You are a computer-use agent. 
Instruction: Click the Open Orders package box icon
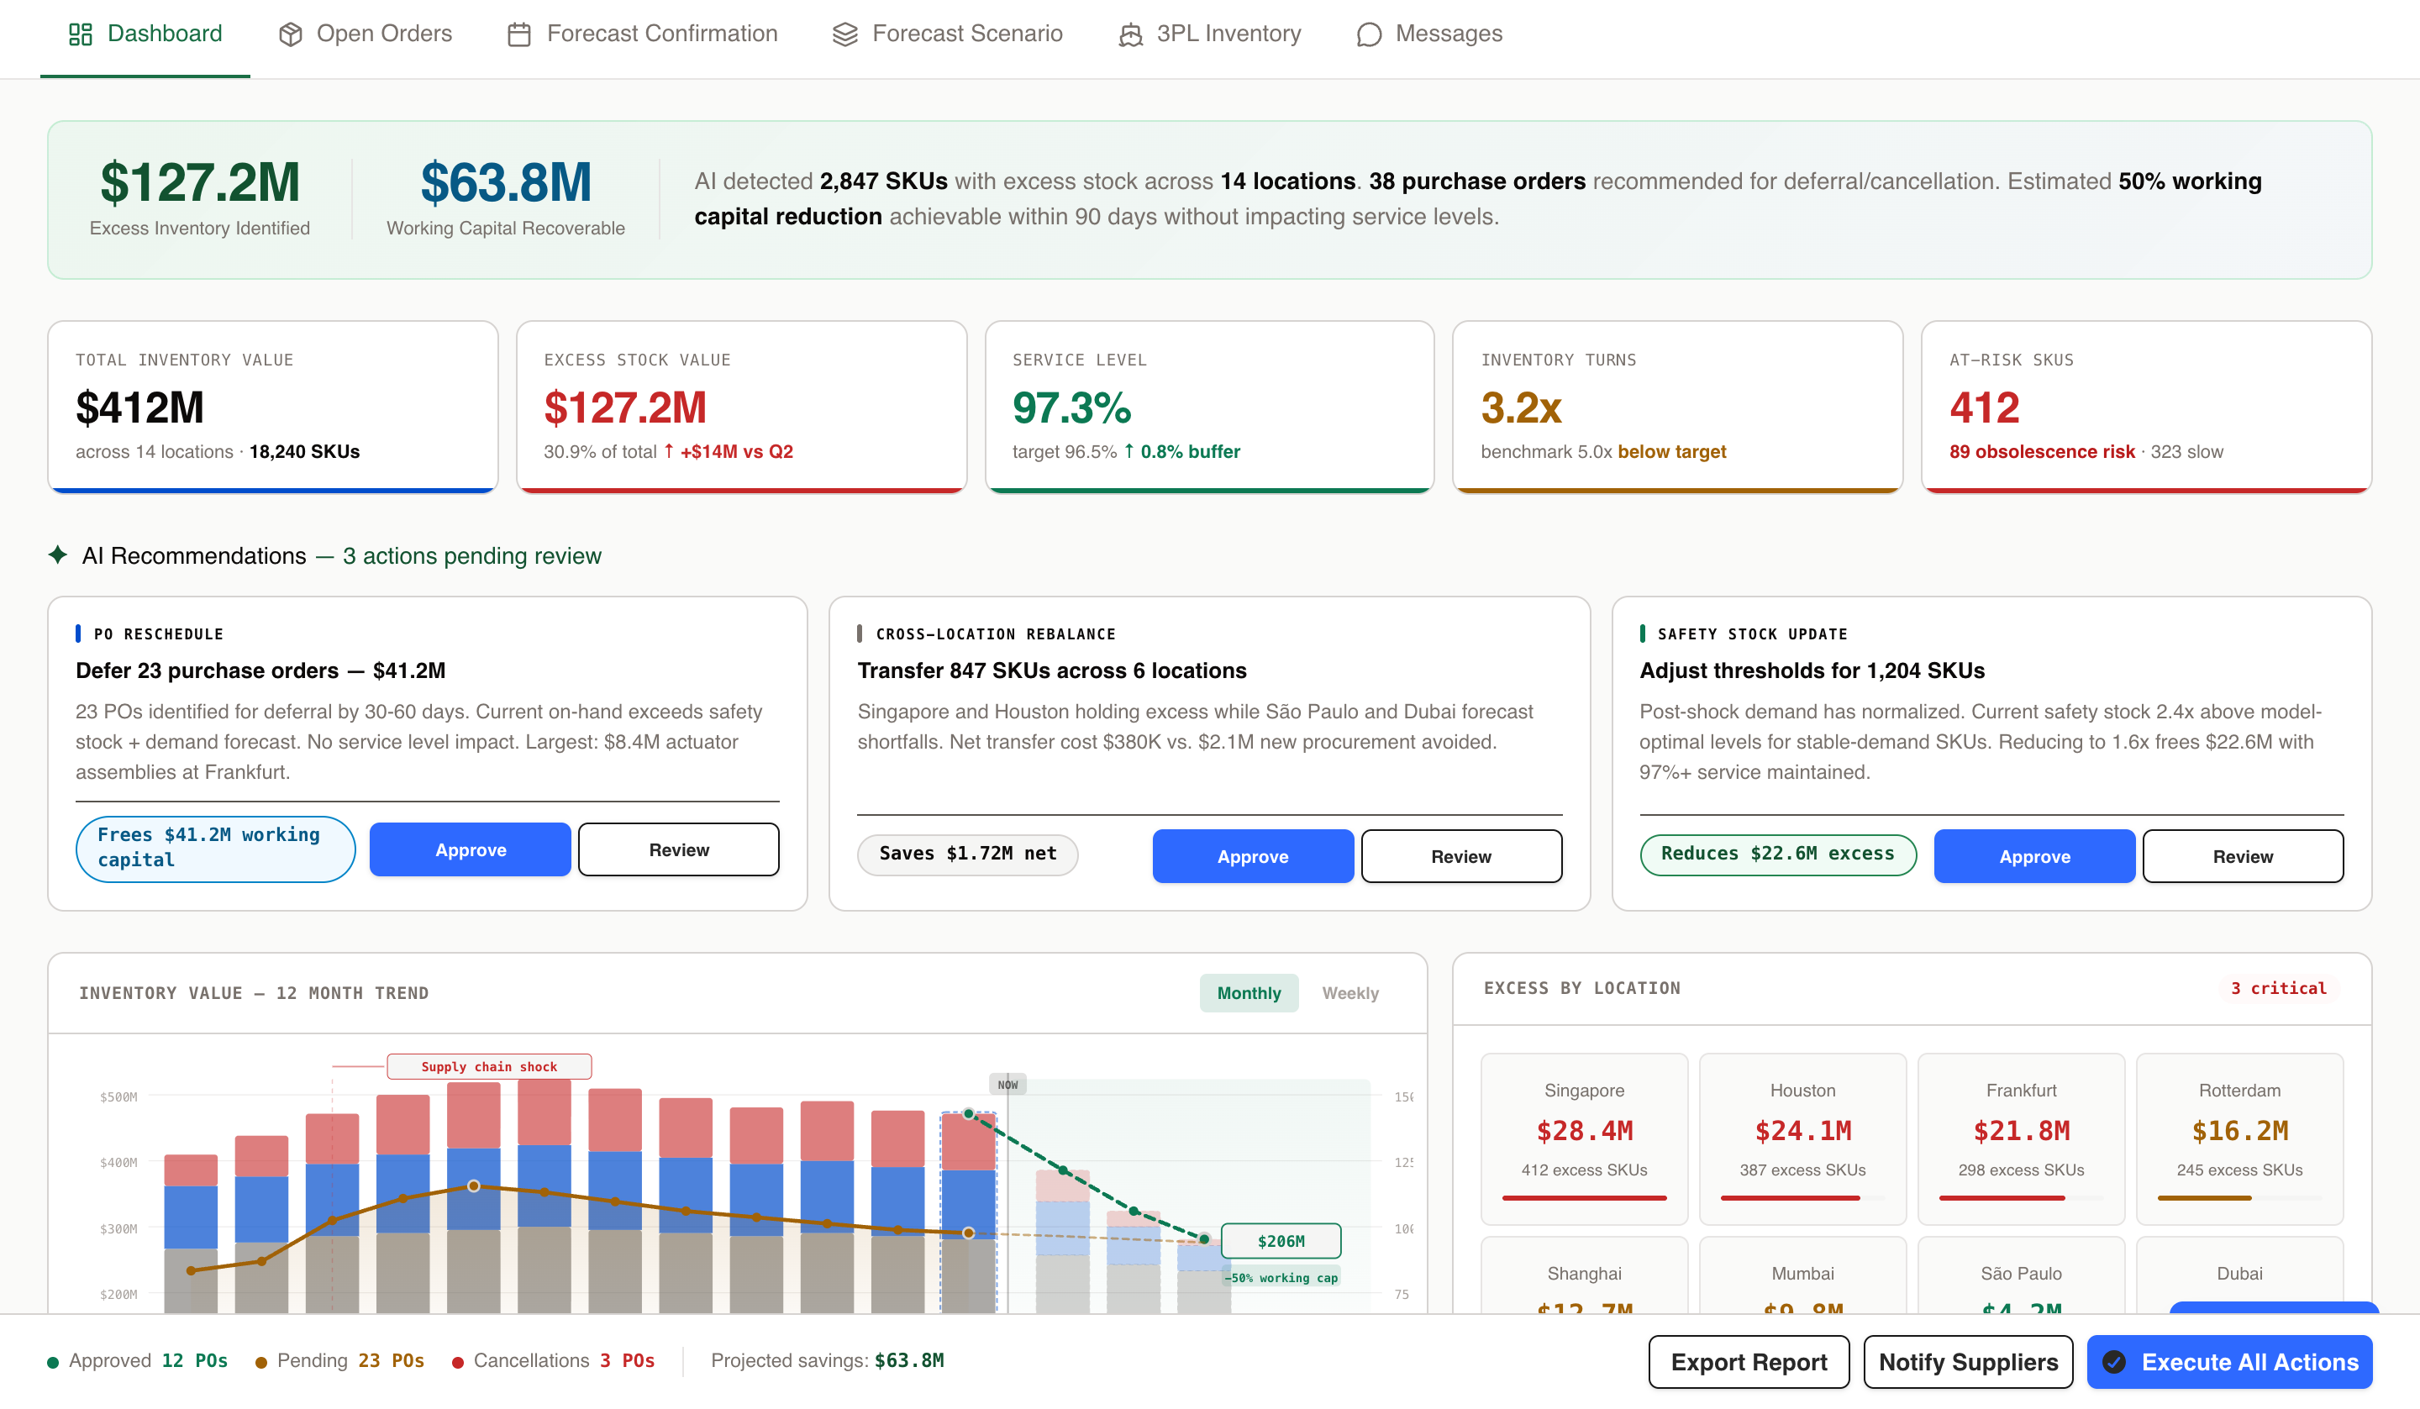pos(289,33)
